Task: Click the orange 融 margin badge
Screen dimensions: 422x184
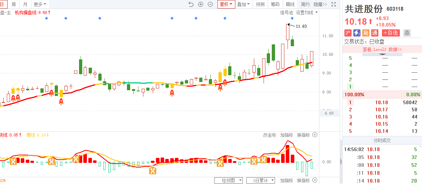Action: [x=366, y=33]
